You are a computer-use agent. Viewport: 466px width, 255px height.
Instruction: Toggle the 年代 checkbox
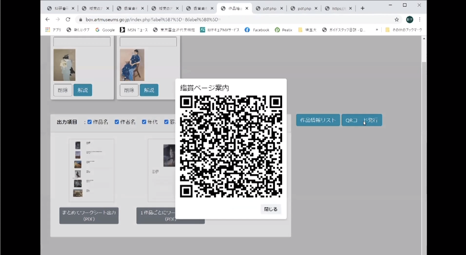click(144, 122)
